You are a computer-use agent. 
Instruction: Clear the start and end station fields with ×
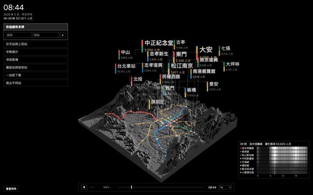(63, 35)
